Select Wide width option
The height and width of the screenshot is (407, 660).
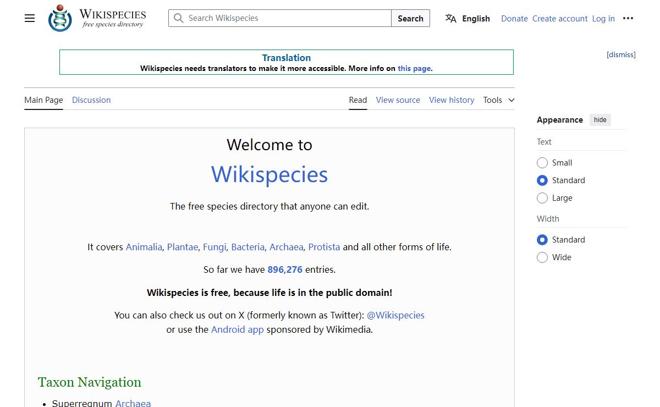point(542,257)
